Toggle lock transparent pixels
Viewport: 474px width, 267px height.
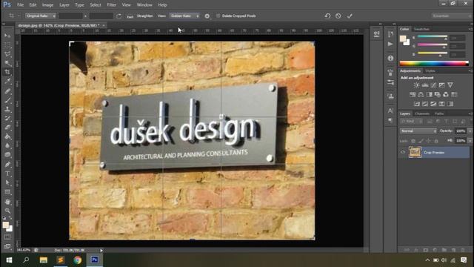tap(413, 141)
